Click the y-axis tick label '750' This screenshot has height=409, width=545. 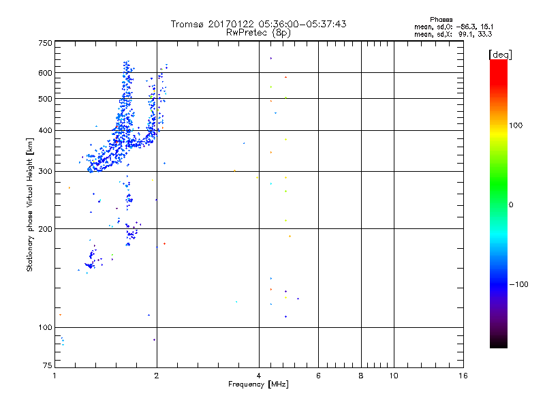click(x=45, y=43)
